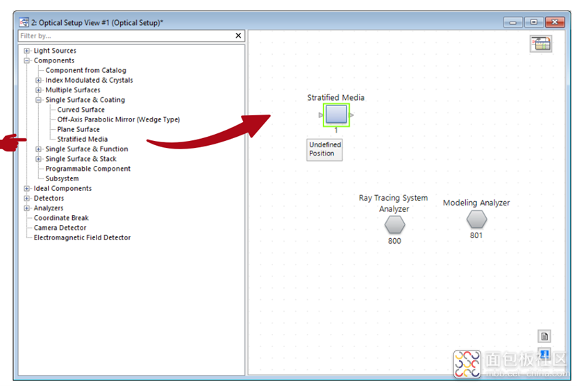Select Stratified Media in the tree
The height and width of the screenshot is (386, 577).
click(83, 139)
